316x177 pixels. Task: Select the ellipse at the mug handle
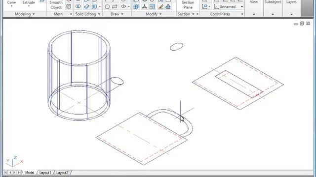pos(118,81)
